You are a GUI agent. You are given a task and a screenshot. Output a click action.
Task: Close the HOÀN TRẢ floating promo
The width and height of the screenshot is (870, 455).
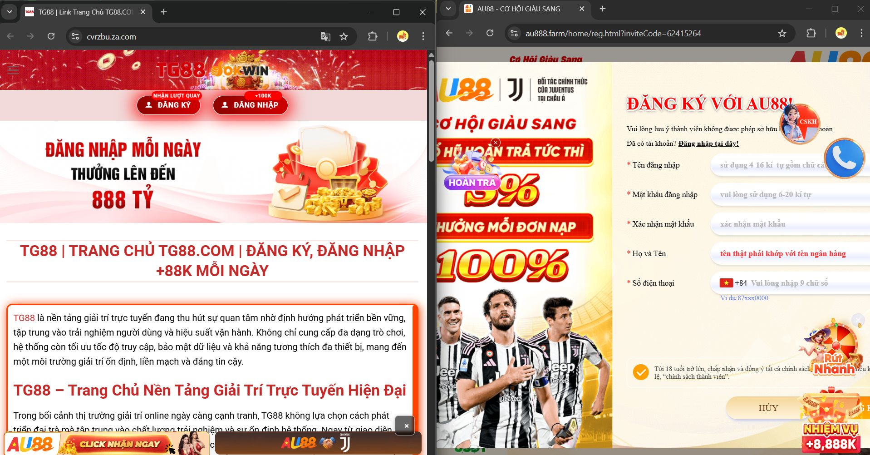[496, 143]
